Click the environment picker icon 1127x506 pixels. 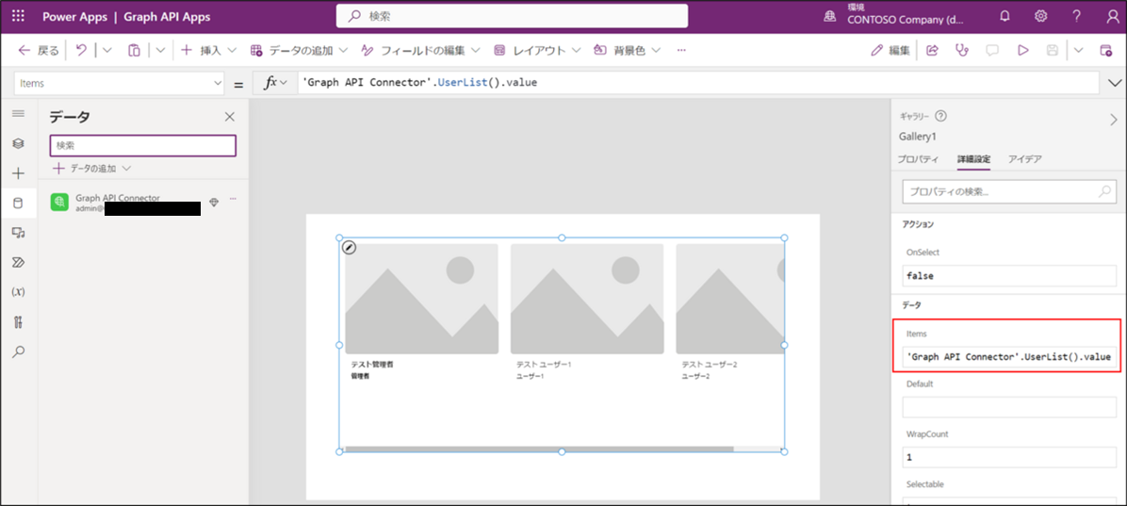click(830, 17)
